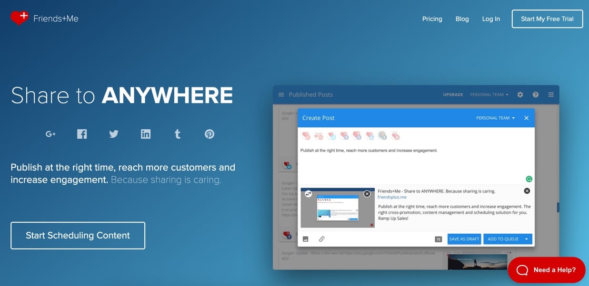Click the Upgrade link in the app bar
Image resolution: width=589 pixels, height=286 pixels.
(x=453, y=95)
